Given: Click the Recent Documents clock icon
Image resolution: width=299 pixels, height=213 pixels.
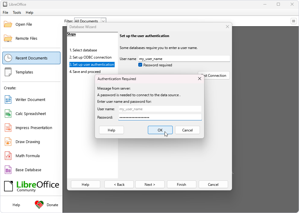Looking at the screenshot, I should pos(8,58).
